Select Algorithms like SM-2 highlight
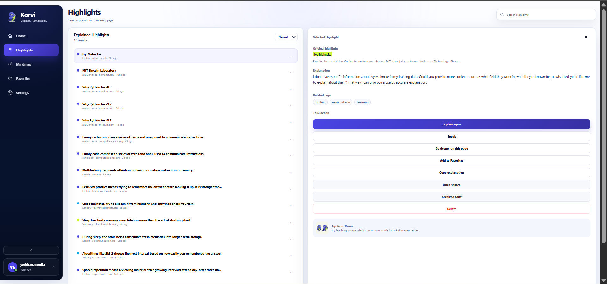This screenshot has height=284, width=607. 186,255
